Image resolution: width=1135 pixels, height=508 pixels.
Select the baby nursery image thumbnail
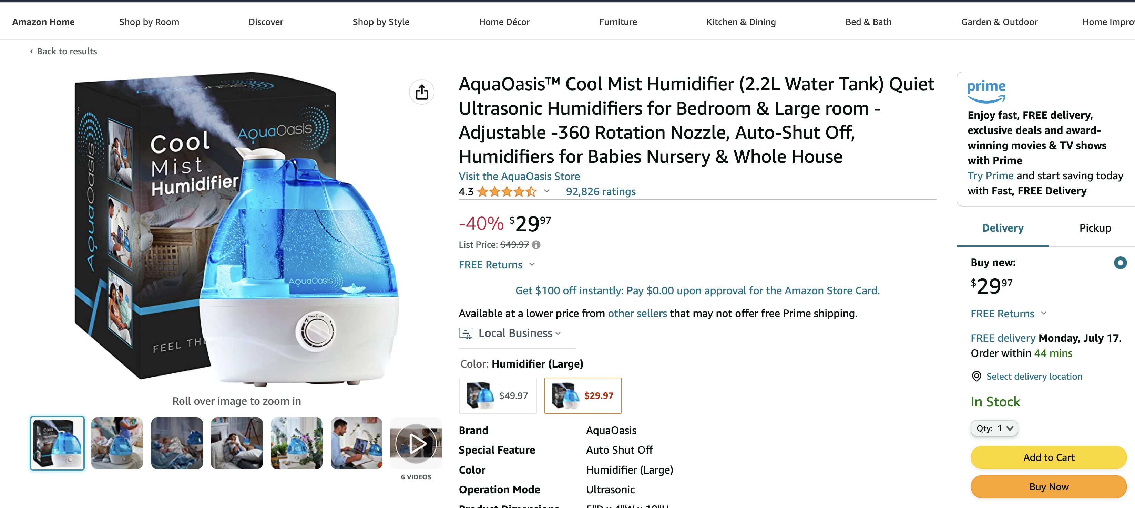tap(117, 443)
